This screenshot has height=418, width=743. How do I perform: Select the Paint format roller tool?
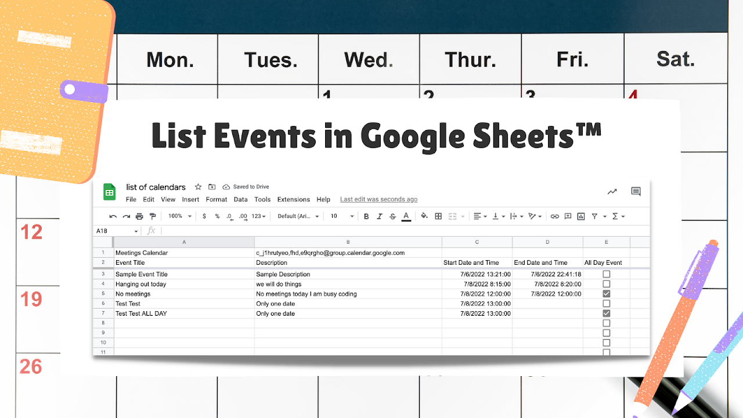pos(153,217)
